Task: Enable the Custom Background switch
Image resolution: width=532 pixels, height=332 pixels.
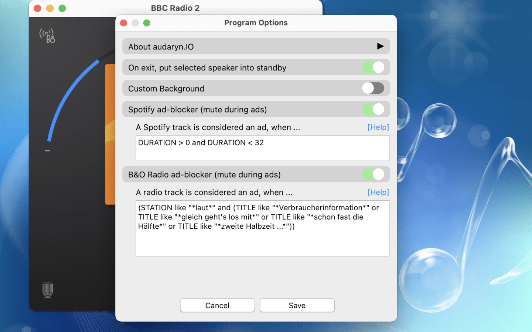Action: pos(373,88)
